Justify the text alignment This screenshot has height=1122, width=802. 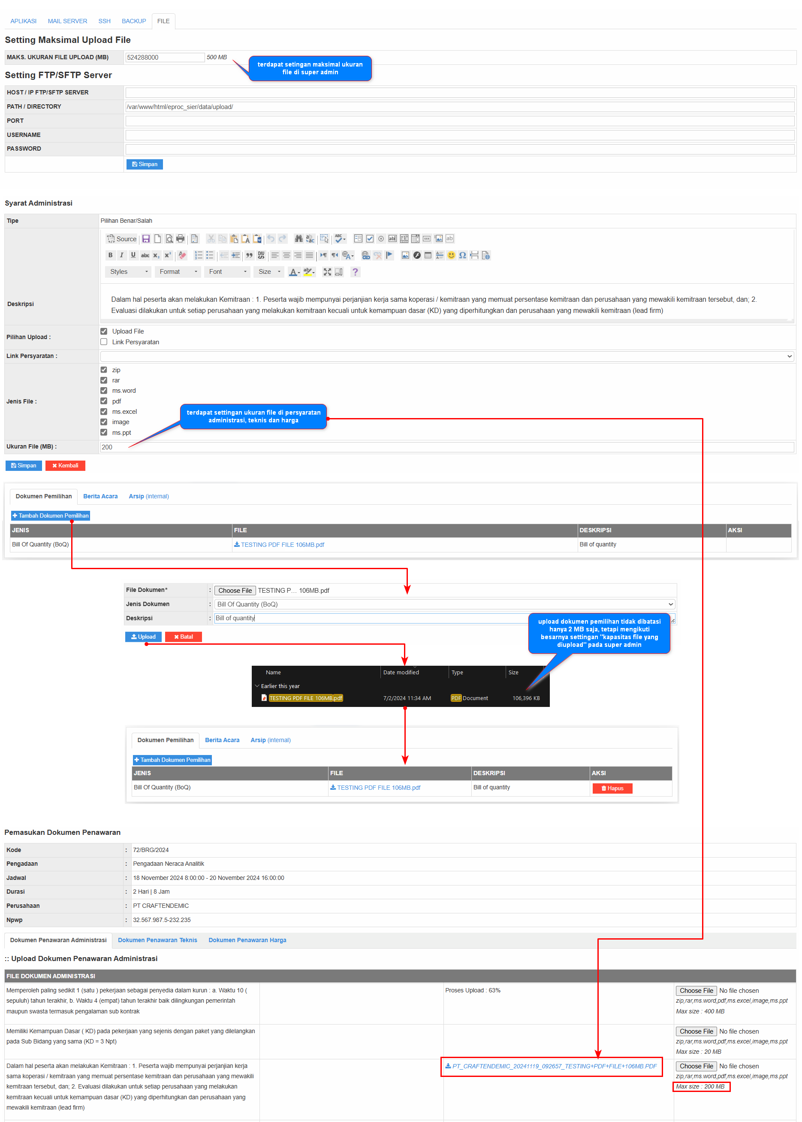(x=309, y=255)
